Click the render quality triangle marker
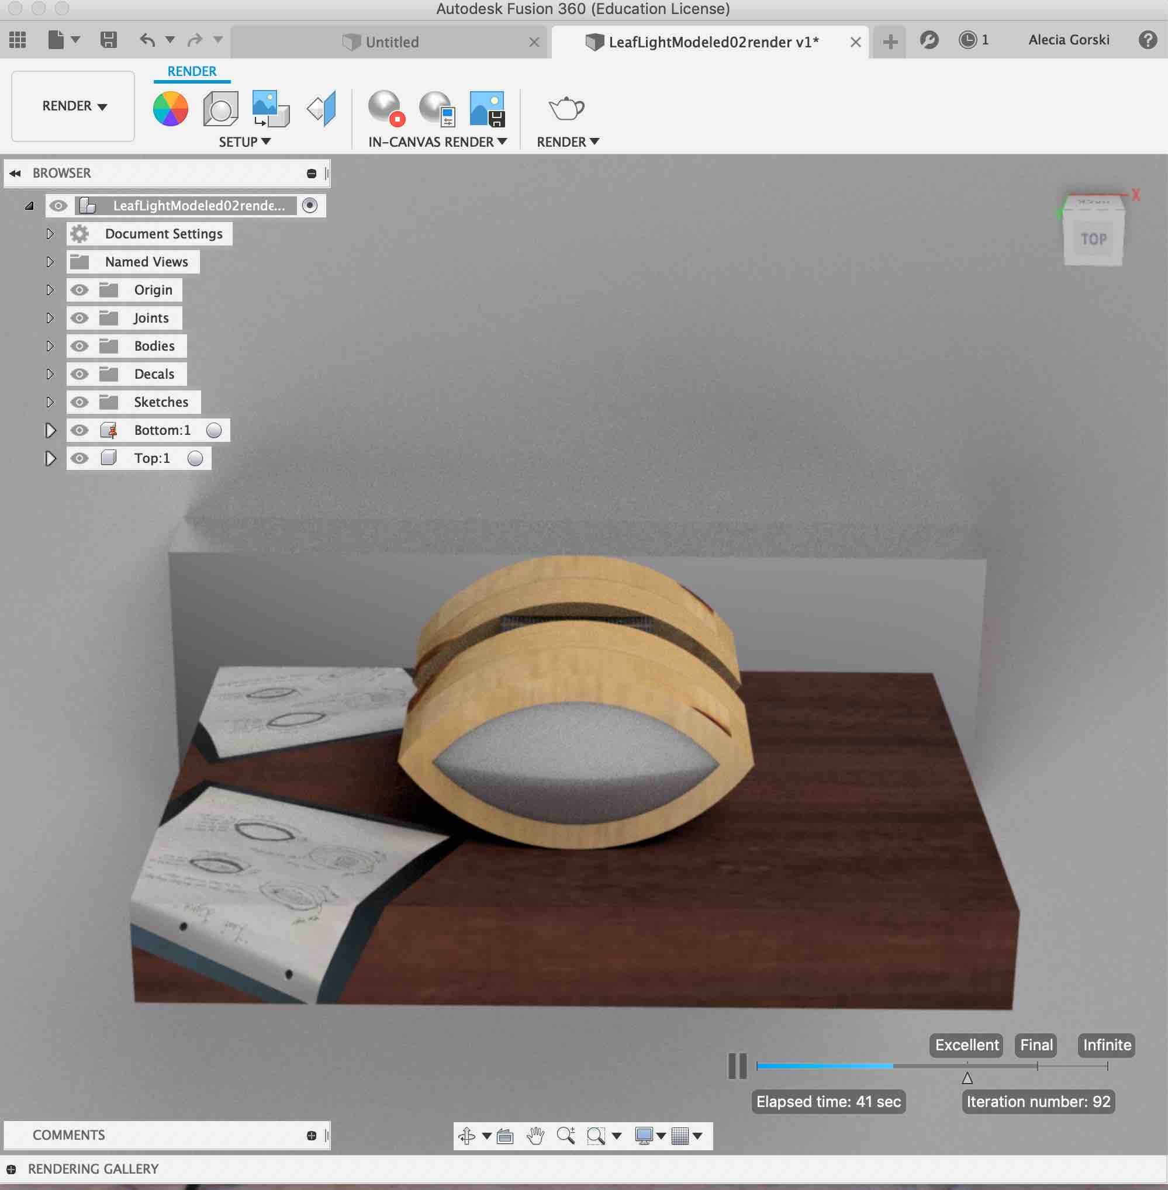1168x1190 pixels. [x=967, y=1079]
